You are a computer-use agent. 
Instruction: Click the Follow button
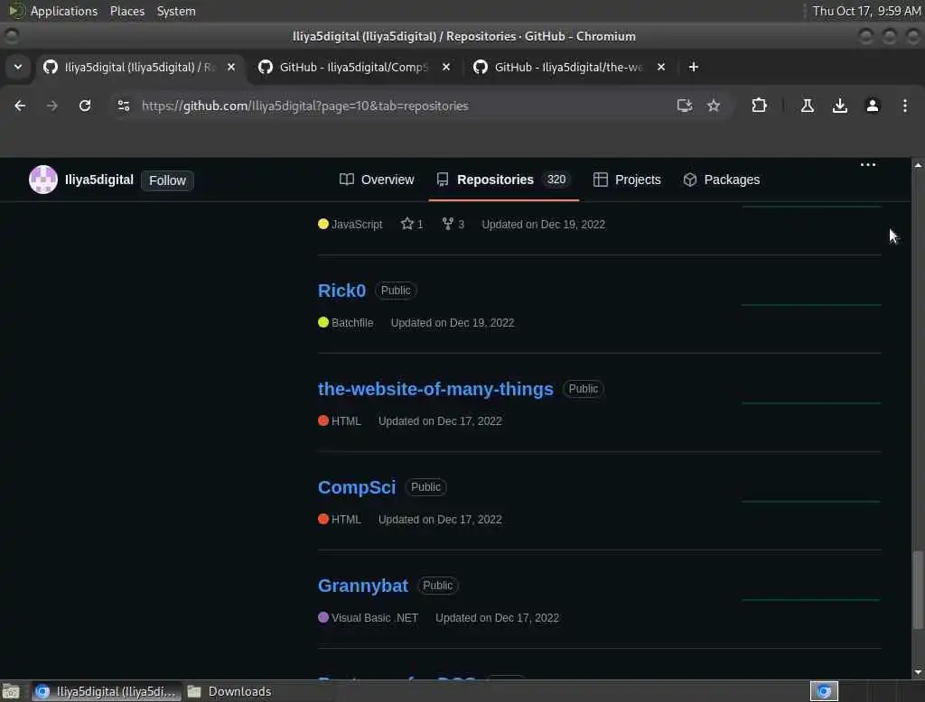tap(167, 180)
